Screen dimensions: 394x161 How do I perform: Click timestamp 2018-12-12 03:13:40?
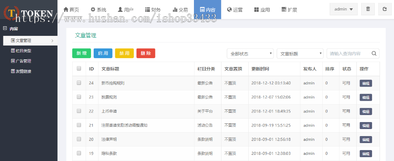tap(271, 83)
